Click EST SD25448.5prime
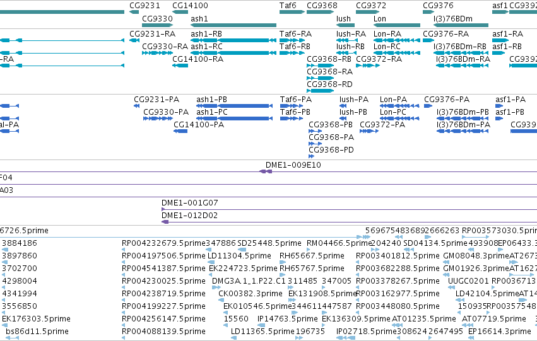537x341 pixels. coord(269,243)
